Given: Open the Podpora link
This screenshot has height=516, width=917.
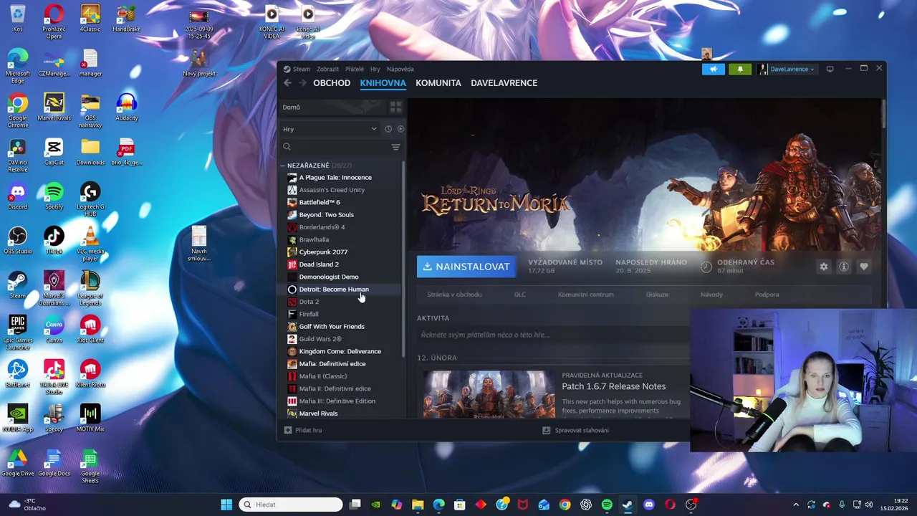Looking at the screenshot, I should tap(767, 295).
